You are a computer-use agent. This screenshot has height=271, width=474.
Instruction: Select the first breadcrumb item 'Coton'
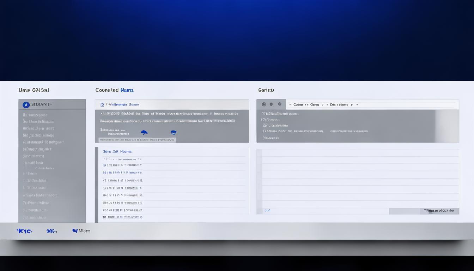(x=298, y=105)
